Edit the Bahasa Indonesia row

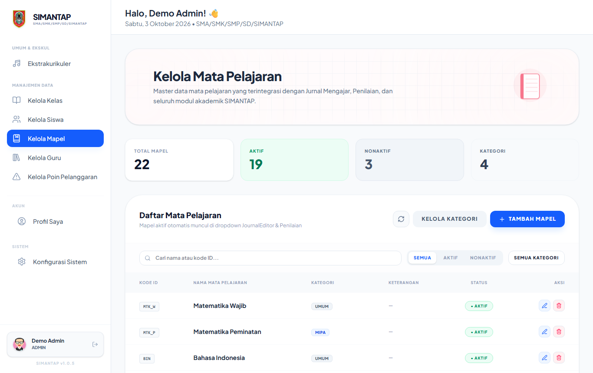[x=544, y=358]
